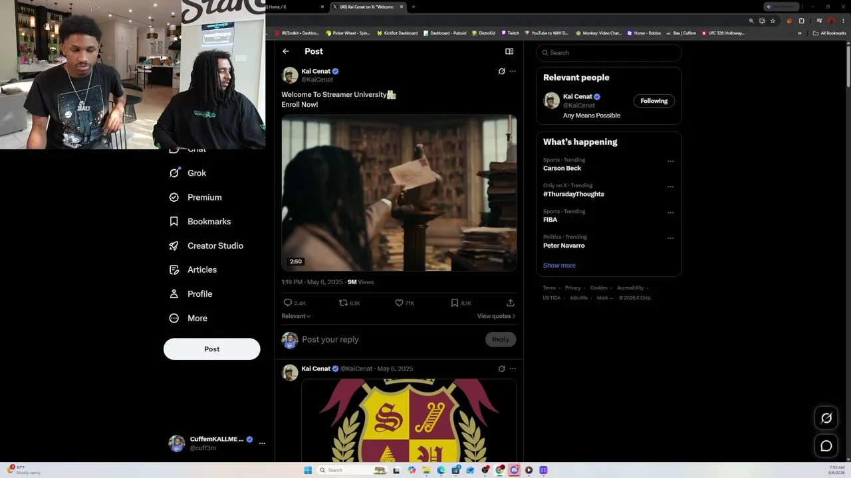This screenshot has width=851, height=478.
Task: Open the Picker Wheel bookmark
Action: point(348,33)
